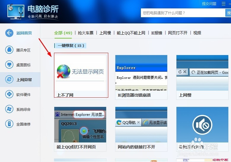
Task: Click 提交问题 link in header
Action: (x=209, y=4)
